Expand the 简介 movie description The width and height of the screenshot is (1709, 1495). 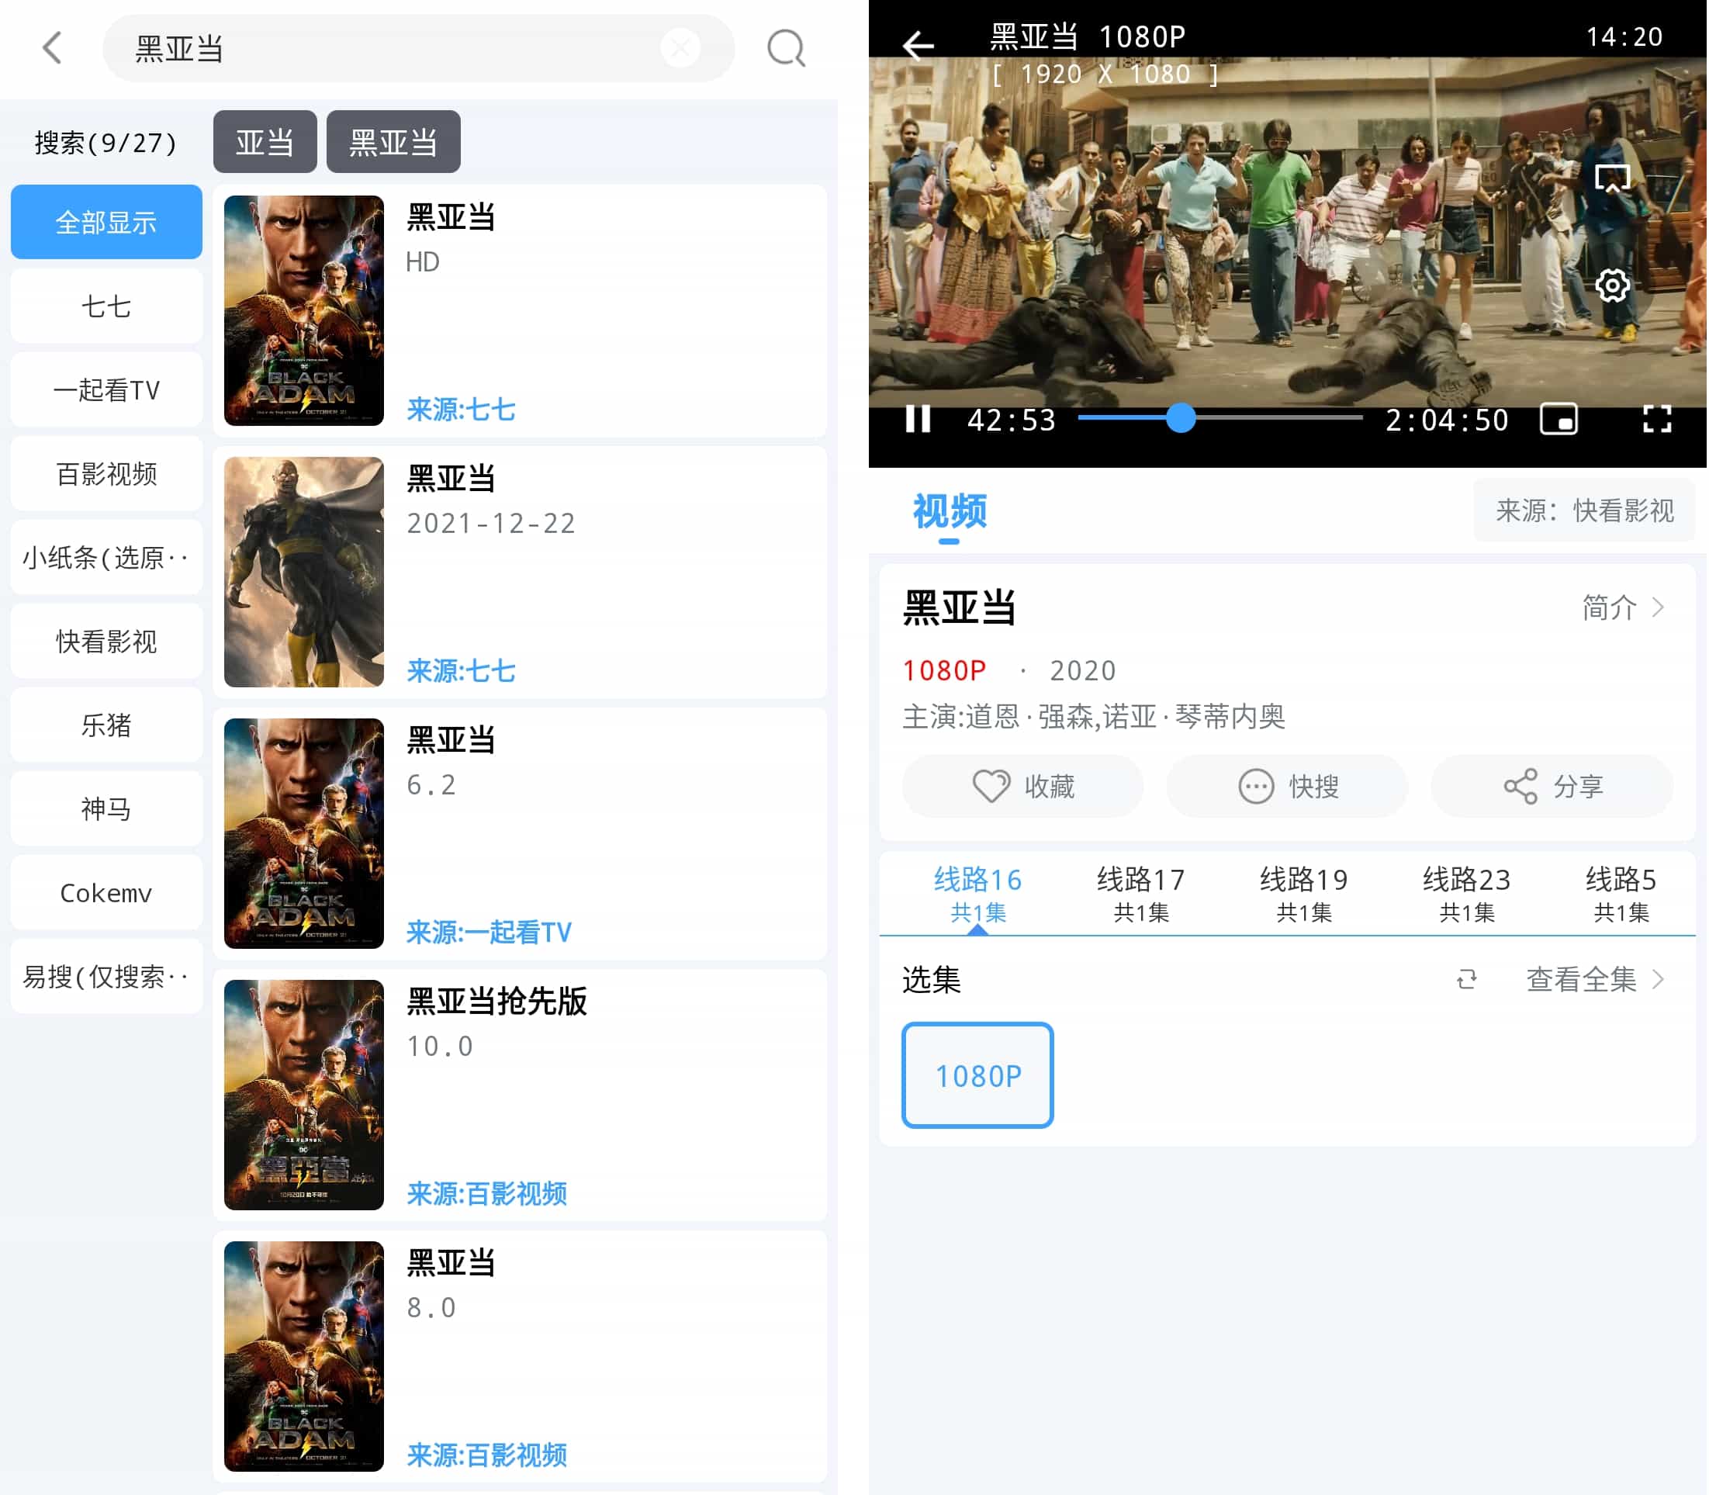1621,607
